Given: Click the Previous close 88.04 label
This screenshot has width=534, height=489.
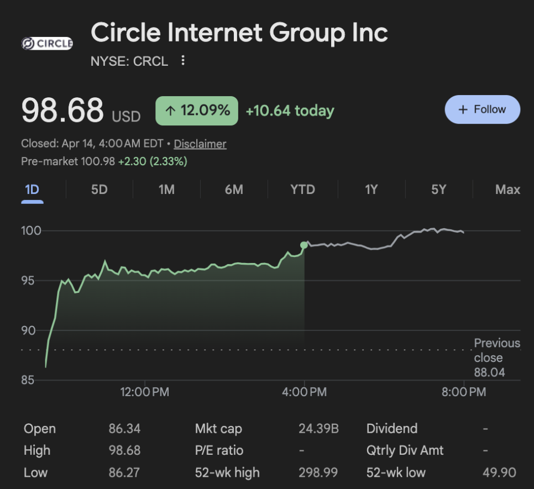Looking at the screenshot, I should tap(496, 357).
